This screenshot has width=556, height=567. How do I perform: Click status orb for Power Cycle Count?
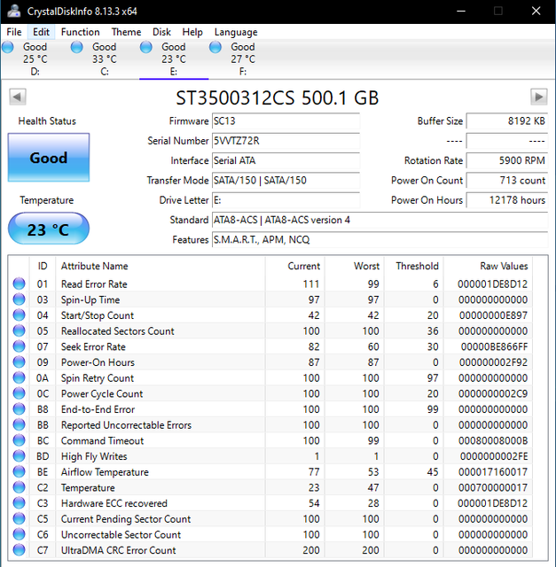coord(19,393)
